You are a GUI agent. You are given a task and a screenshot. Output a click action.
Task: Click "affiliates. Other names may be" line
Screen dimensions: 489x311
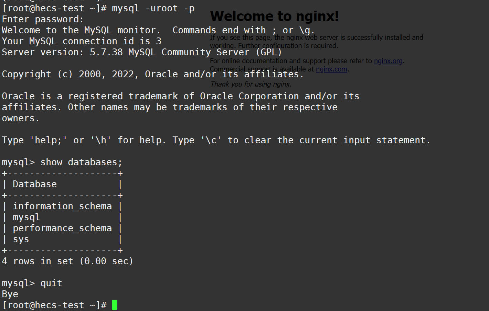point(170,107)
